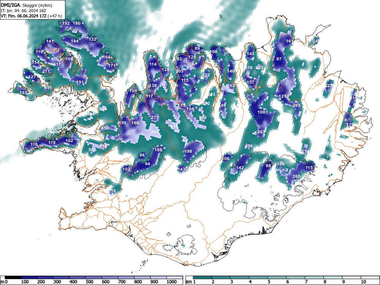Click the visibility value '451' on map
Screen dimensions: 380x285
coord(48,87)
